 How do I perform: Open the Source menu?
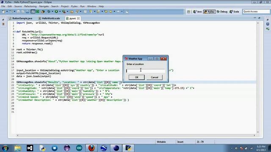[x=18, y=6]
